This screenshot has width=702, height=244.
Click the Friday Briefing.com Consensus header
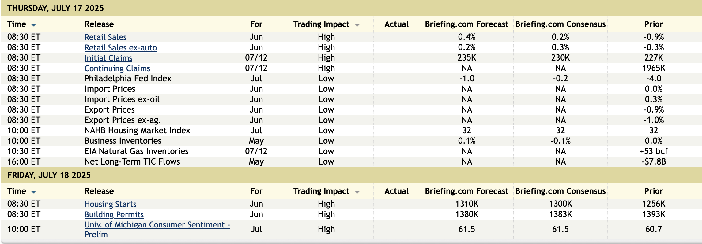(560, 191)
